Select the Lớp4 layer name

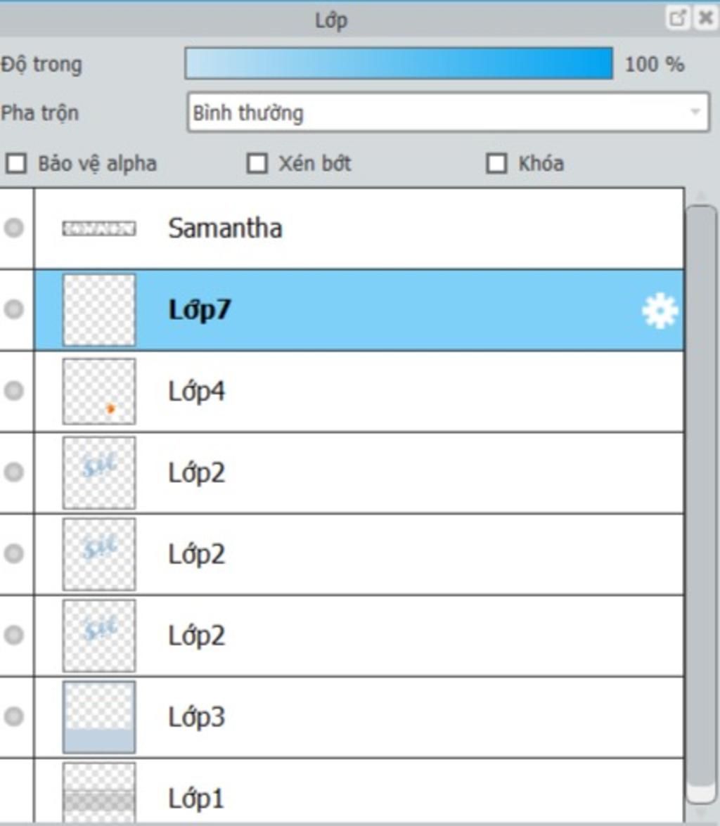[x=197, y=392]
